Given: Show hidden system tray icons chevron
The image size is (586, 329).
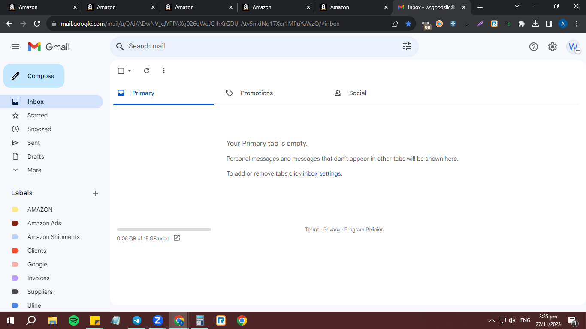Looking at the screenshot, I should tap(492, 320).
